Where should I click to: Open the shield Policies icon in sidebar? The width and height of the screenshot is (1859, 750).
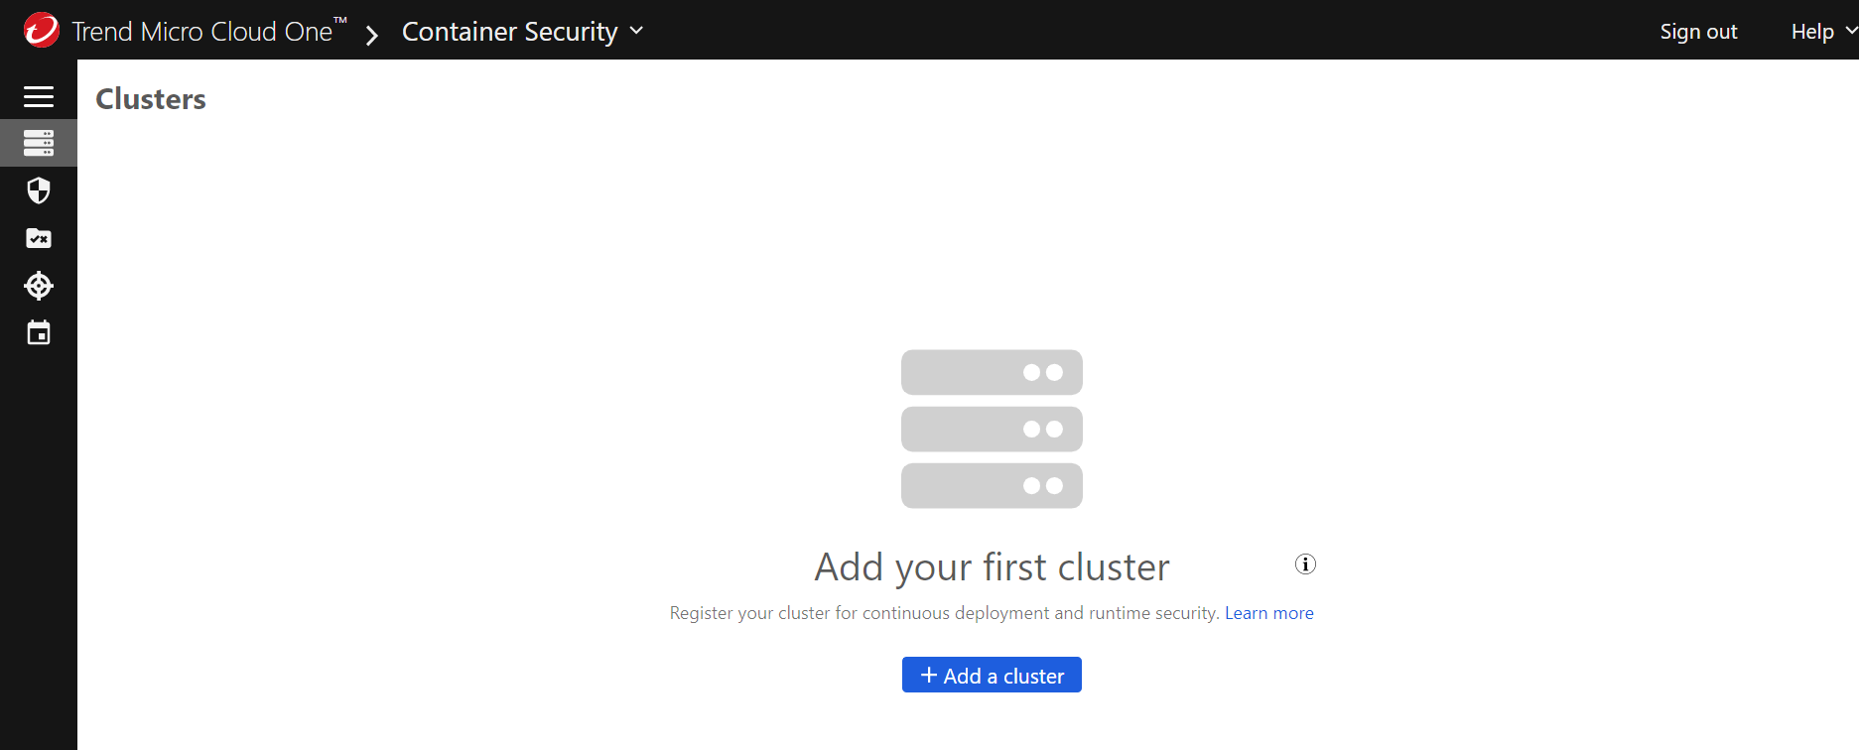39,190
